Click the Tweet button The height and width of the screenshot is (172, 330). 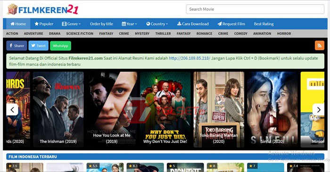pyautogui.click(x=39, y=46)
